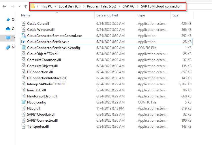Expand chevron after Program Files (x86)
This screenshot has height=145, width=212.
click(119, 6)
